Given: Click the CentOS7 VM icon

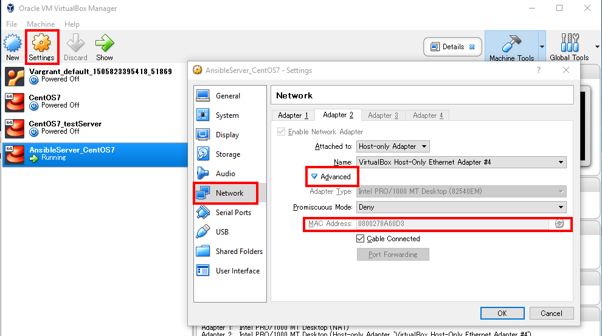Looking at the screenshot, I should tap(15, 102).
